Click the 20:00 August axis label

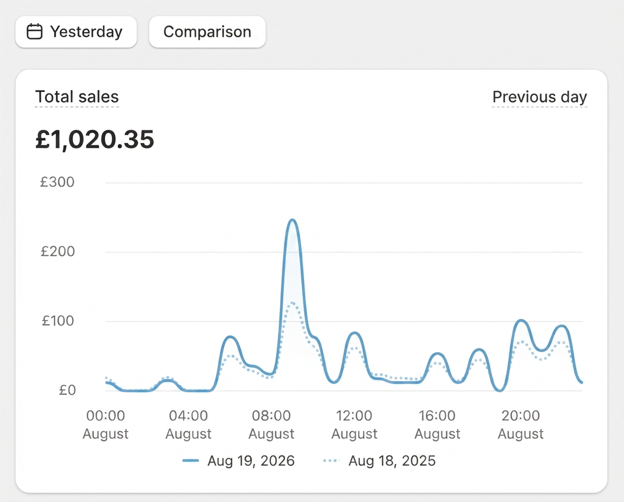pos(521,425)
